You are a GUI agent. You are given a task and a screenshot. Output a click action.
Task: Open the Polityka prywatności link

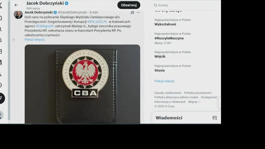coord(198,93)
